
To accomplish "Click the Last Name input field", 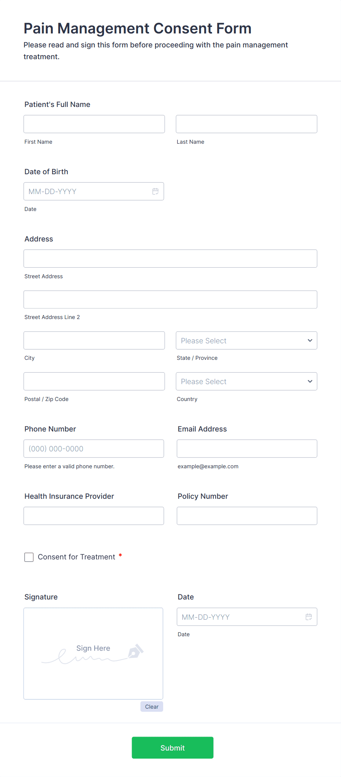I will (x=246, y=124).
